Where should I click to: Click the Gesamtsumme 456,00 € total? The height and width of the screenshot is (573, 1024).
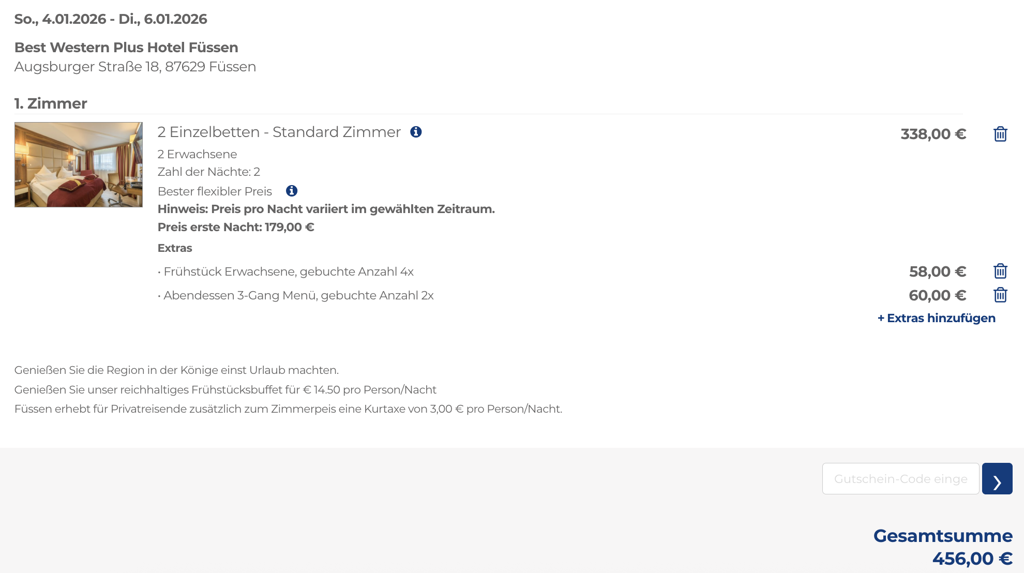[x=943, y=547]
